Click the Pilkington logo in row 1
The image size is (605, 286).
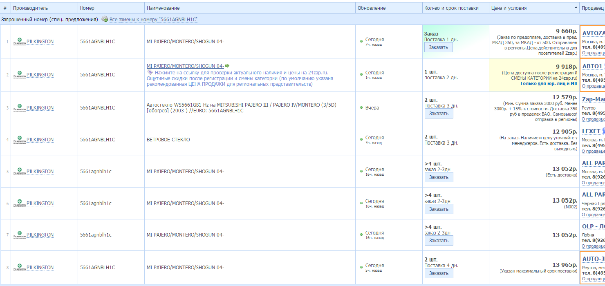(19, 42)
